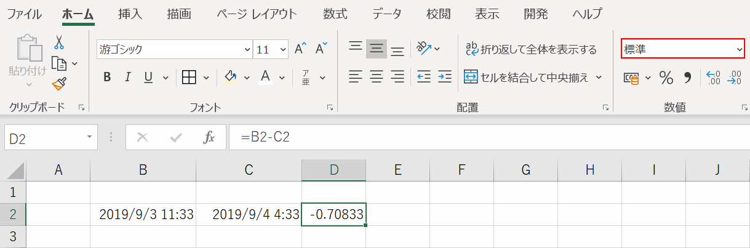The image size is (750, 248).
Task: Increase font size with the larger A
Action: [x=300, y=49]
